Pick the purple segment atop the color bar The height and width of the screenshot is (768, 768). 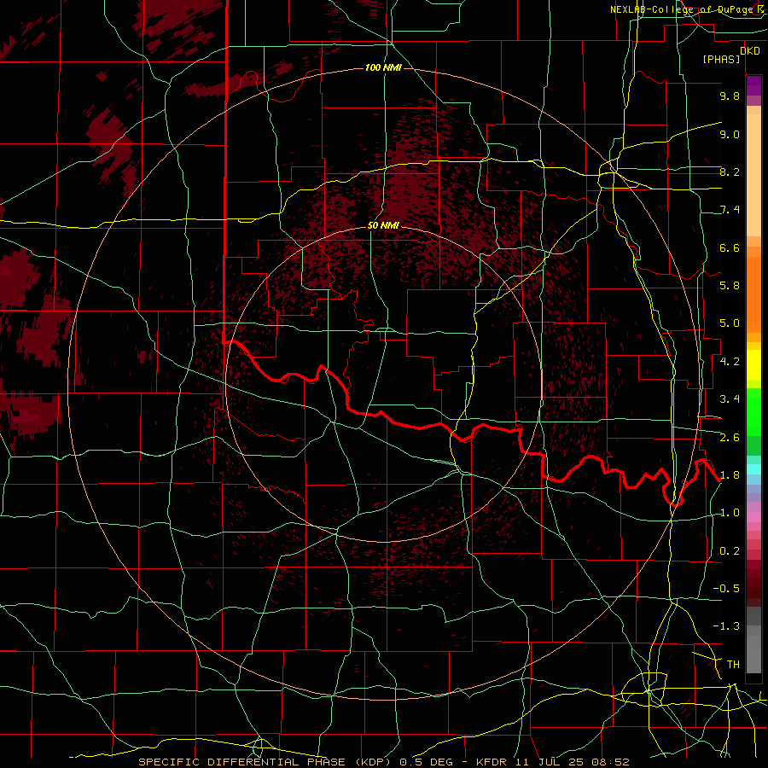[753, 85]
